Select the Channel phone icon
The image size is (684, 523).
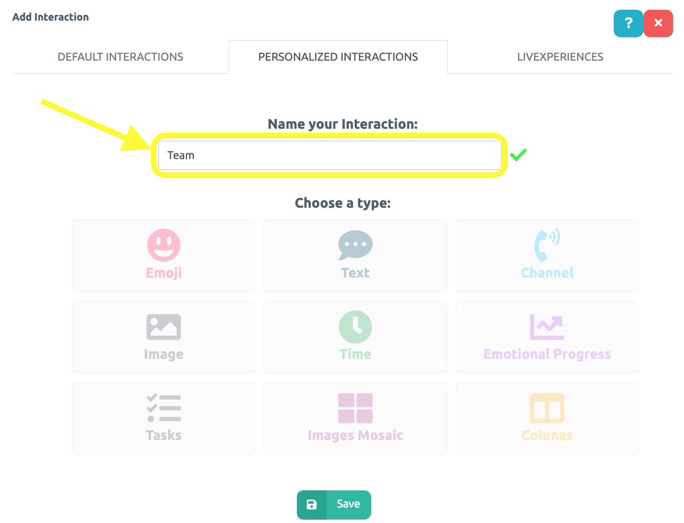[547, 244]
